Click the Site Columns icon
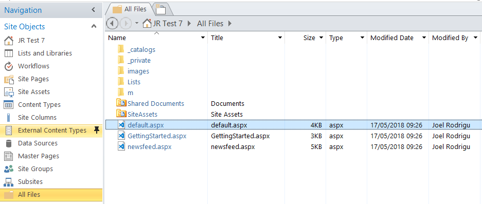This screenshot has width=482, height=204. tap(9, 117)
